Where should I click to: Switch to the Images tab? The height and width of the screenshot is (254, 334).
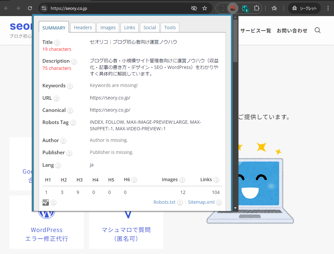(108, 28)
